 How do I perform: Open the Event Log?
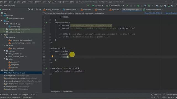pyautogui.click(x=156, y=95)
